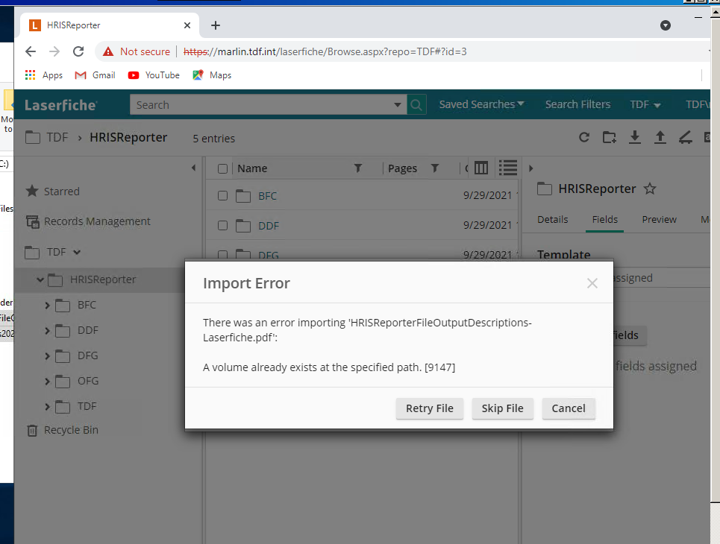Open Starred in sidebar
Screen dimensions: 720x544
(x=53, y=192)
